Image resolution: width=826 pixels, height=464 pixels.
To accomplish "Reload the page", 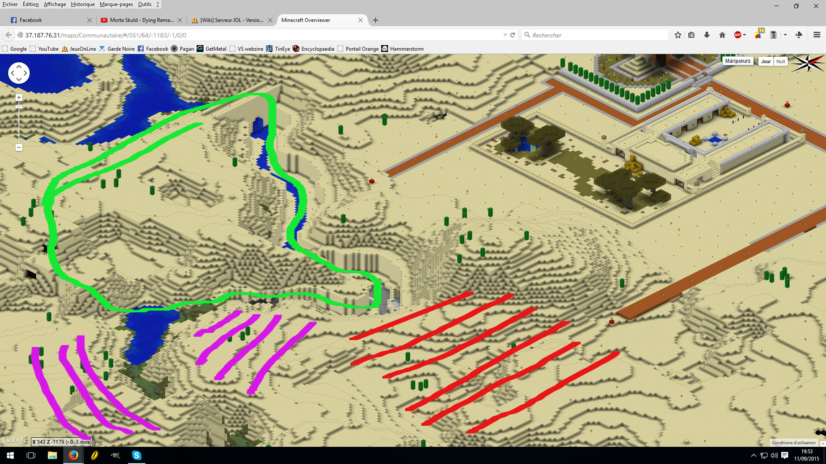I will [513, 35].
